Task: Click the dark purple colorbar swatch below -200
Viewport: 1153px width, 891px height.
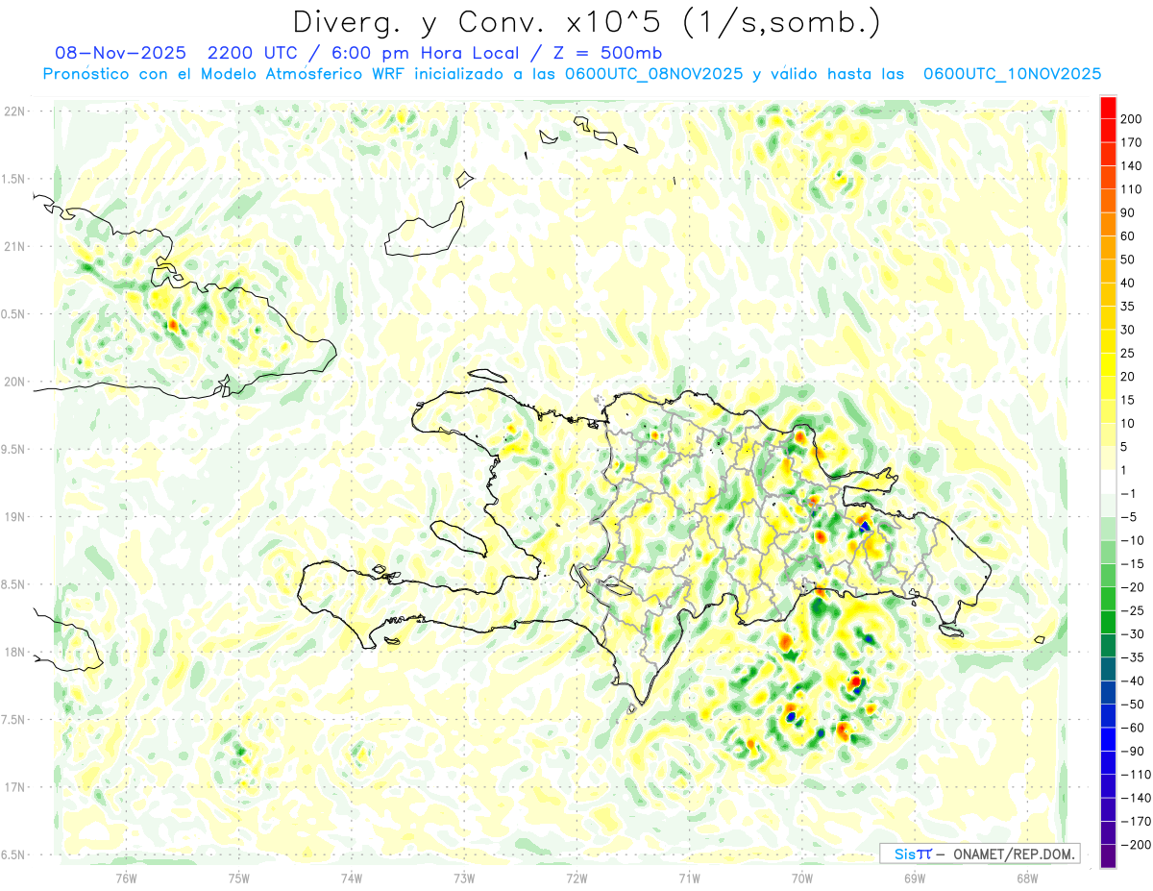Action: [x=1109, y=856]
